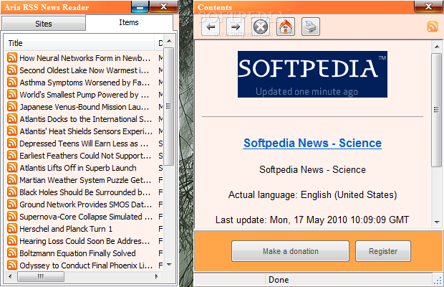This screenshot has width=444, height=287.
Task: Click RSS icon beside Second Oldest Lake item
Action: click(12, 70)
